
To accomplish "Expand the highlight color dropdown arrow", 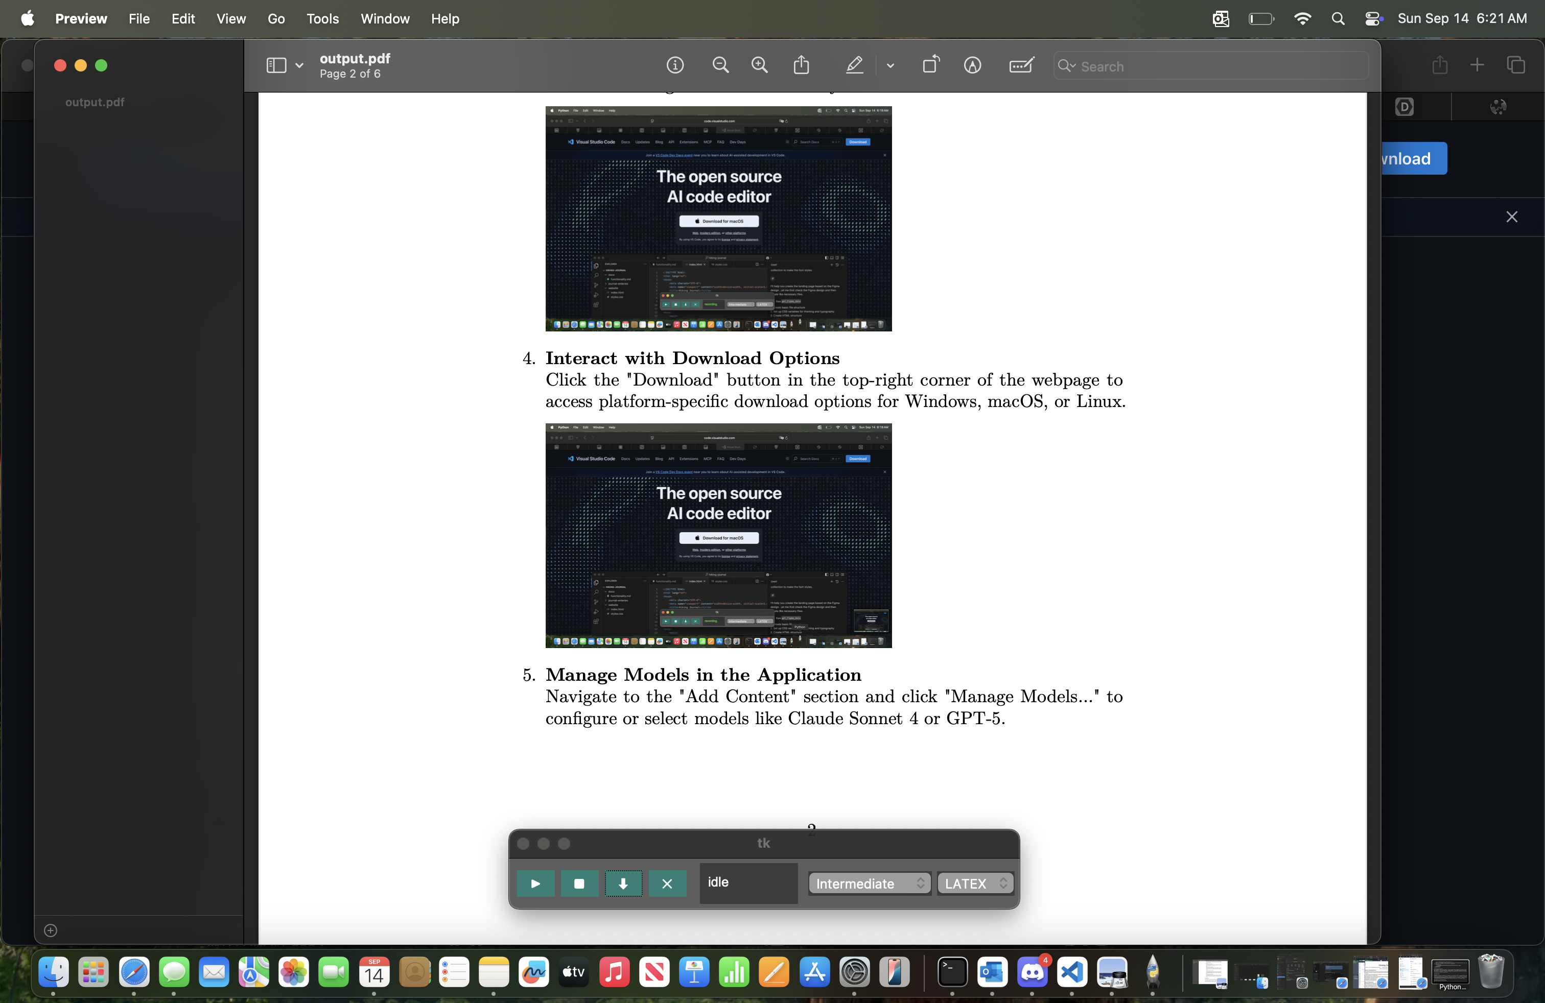I will click(890, 65).
